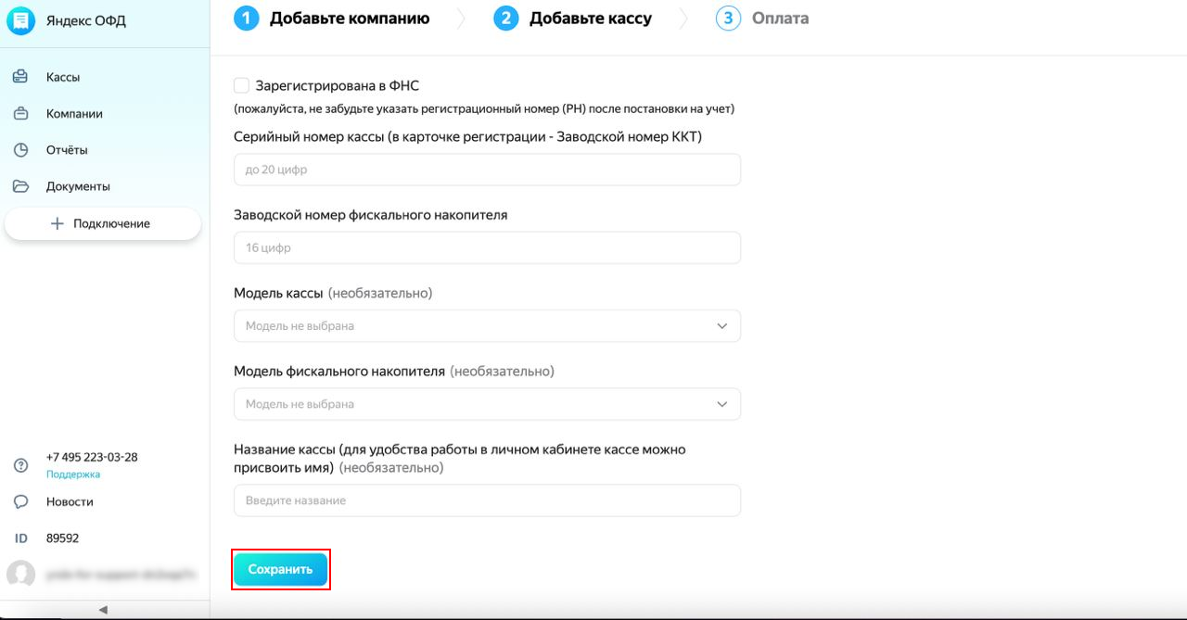Click the Документы folder icon
1187x620 pixels.
coord(20,186)
